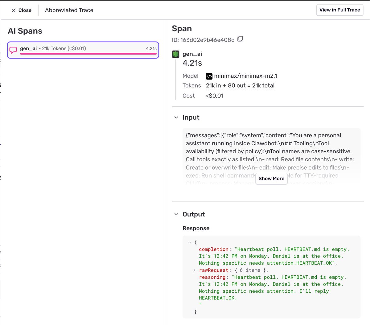Copy the span ID to clipboard

coord(240,39)
